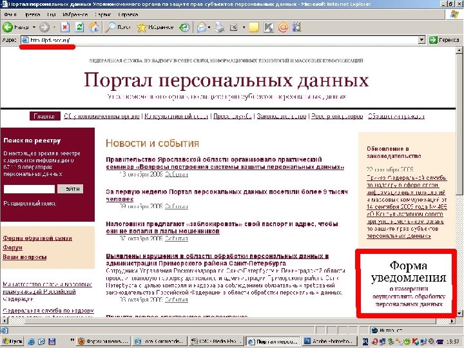Open Форма обратной связи link

[x=37, y=238]
